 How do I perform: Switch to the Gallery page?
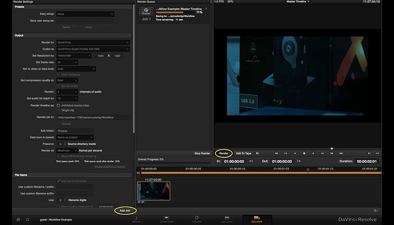coord(227,219)
